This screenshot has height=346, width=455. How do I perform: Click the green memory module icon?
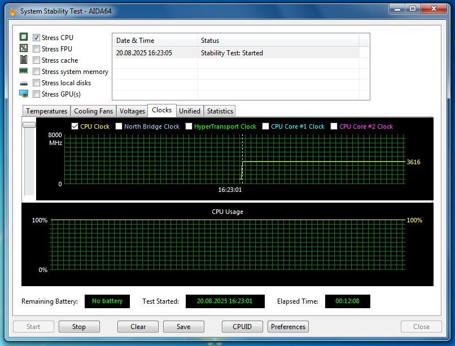(24, 71)
